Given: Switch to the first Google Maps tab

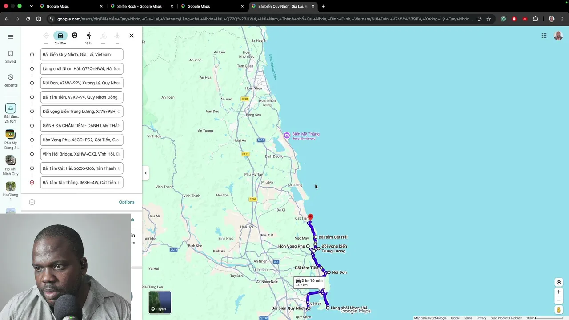Looking at the screenshot, I should 70,6.
